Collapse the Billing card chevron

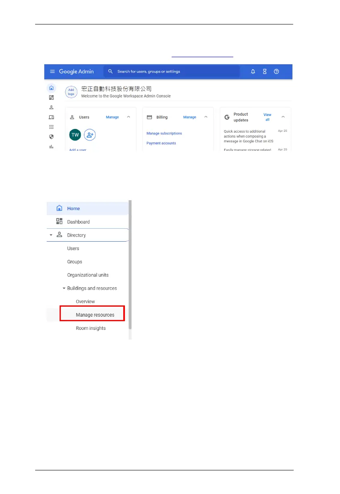(206, 117)
